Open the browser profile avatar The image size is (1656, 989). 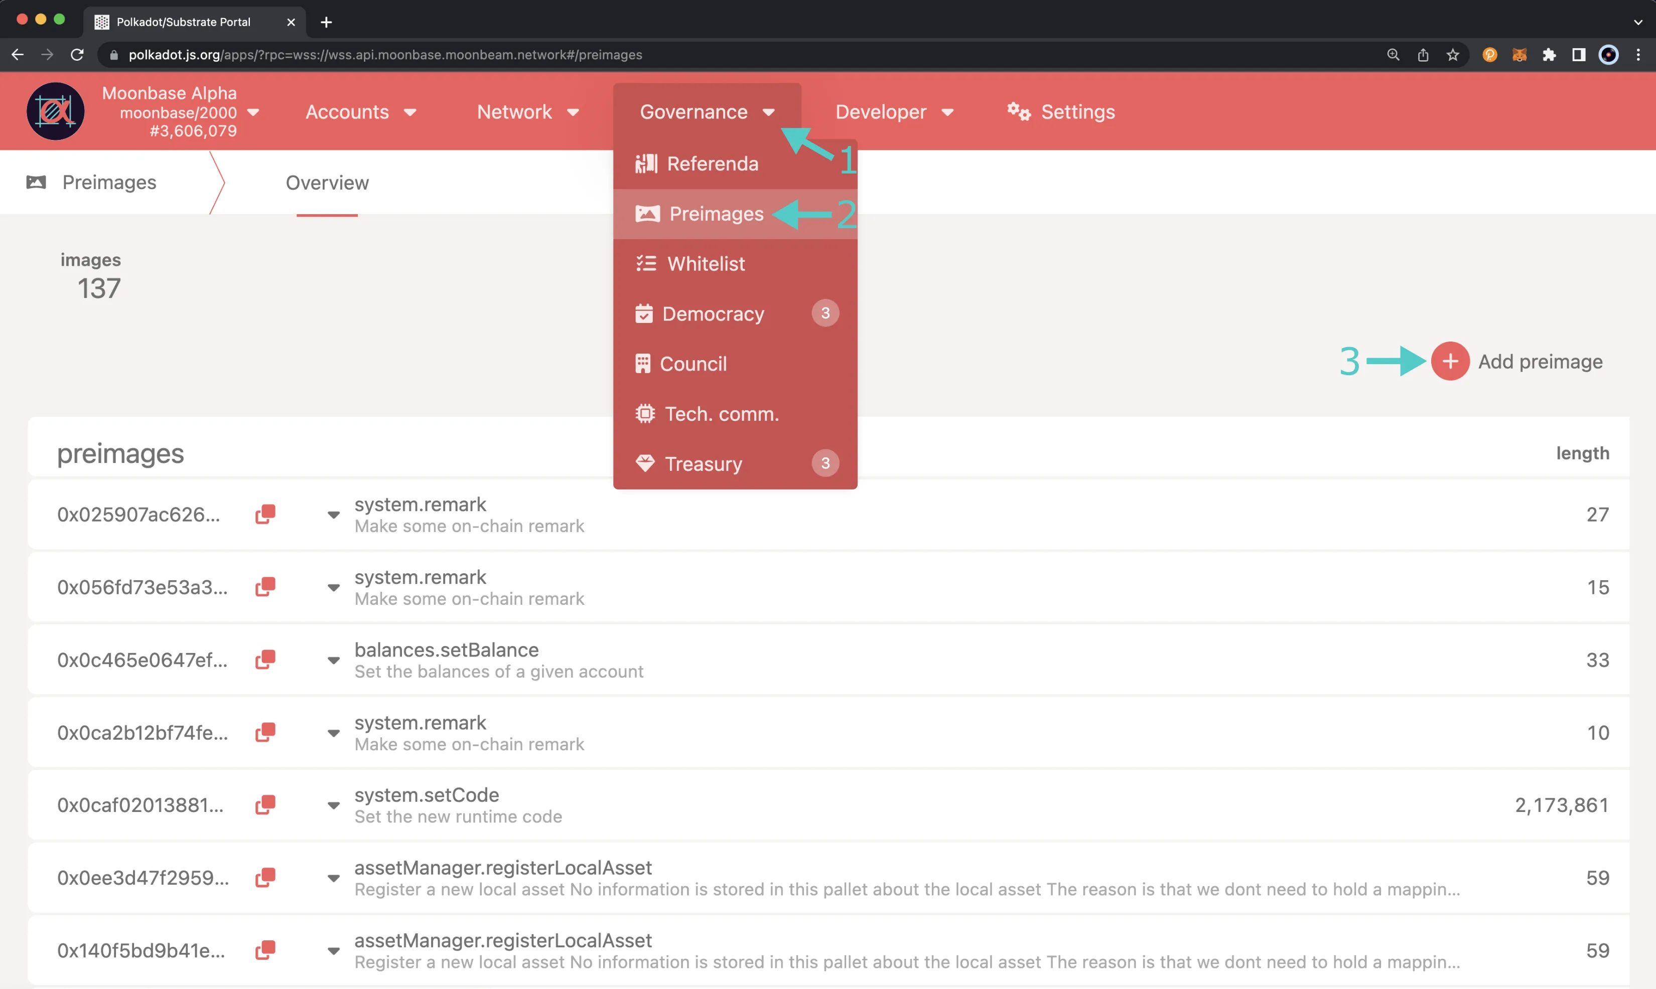point(1609,55)
